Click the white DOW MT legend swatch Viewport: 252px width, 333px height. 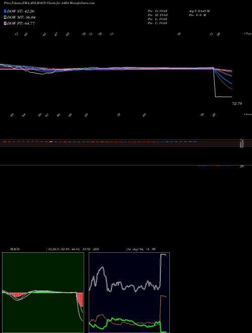pos(5,18)
